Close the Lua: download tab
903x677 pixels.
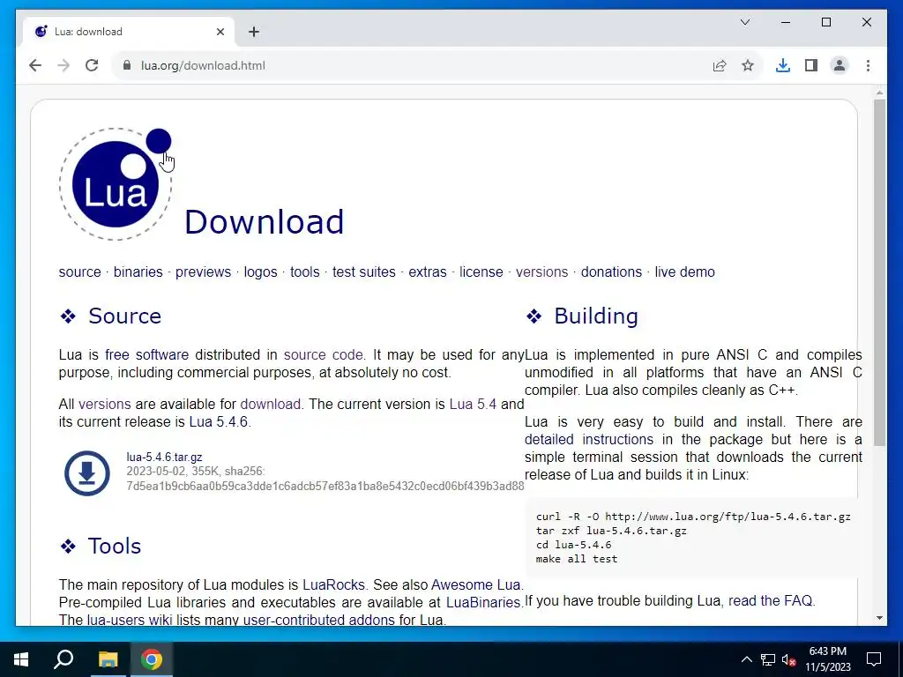(x=220, y=32)
